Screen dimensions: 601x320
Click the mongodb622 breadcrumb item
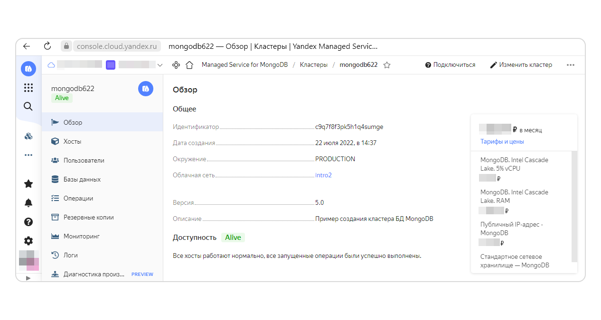pos(358,65)
